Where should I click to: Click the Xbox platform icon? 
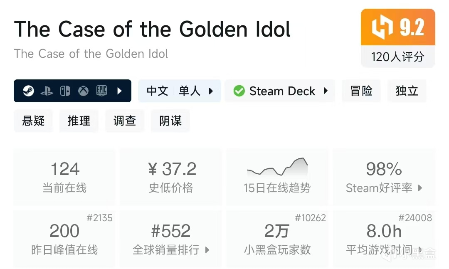pos(83,91)
